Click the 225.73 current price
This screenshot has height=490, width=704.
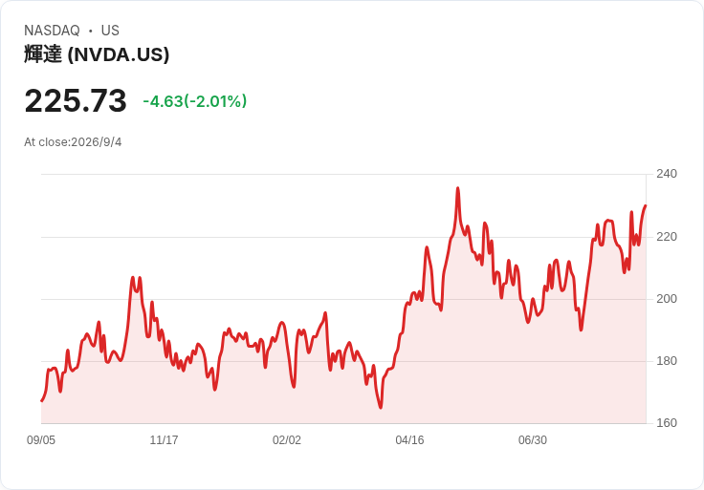pos(76,101)
